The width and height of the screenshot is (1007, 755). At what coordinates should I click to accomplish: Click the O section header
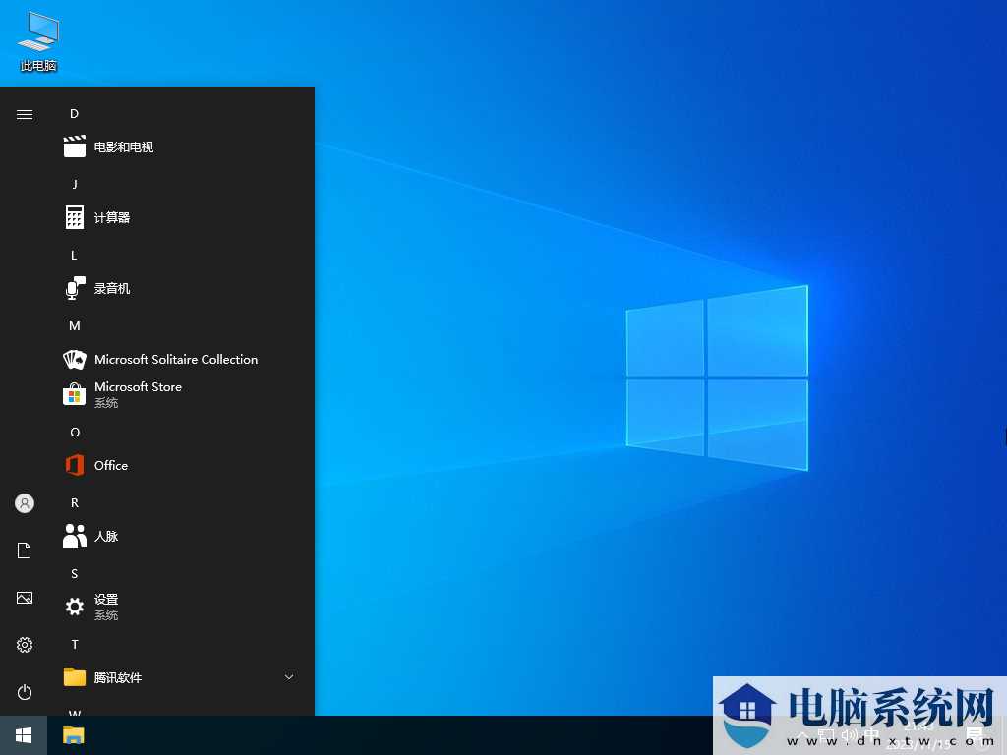75,433
